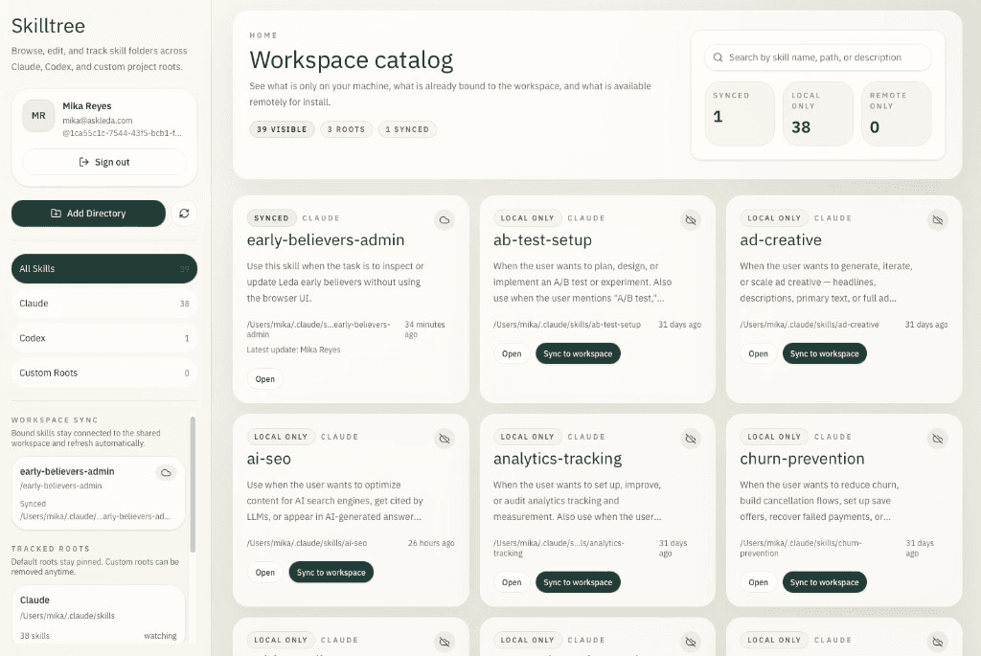
Task: Click the cloud sync icon on early-believers-admin card
Action: 444,219
